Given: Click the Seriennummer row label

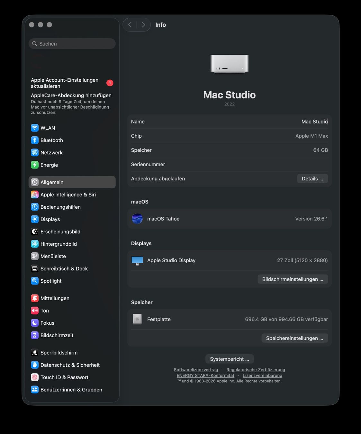Looking at the screenshot, I should pyautogui.click(x=148, y=164).
